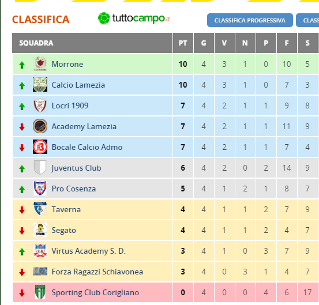This screenshot has width=319, height=305.
Task: Click the Academy Lamezia round badge
Action: tap(40, 126)
